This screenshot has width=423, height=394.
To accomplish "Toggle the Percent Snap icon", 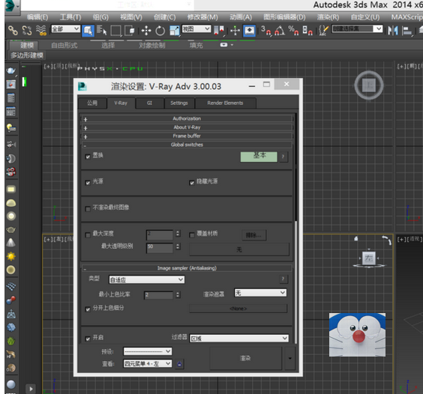I will (293, 31).
